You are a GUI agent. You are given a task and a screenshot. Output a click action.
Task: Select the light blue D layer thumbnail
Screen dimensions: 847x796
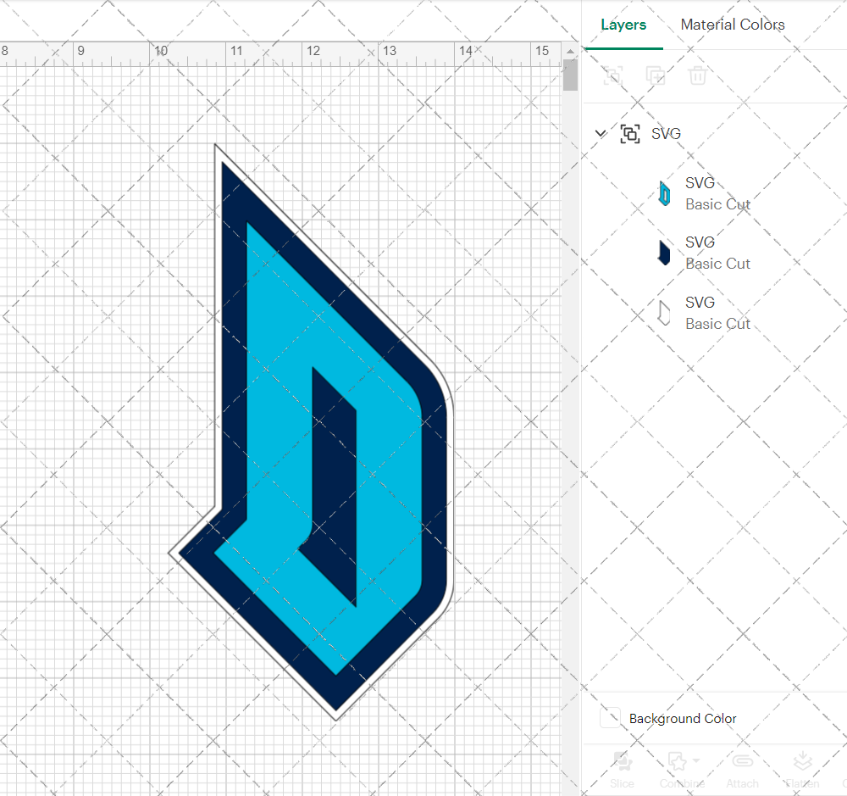[x=664, y=193]
